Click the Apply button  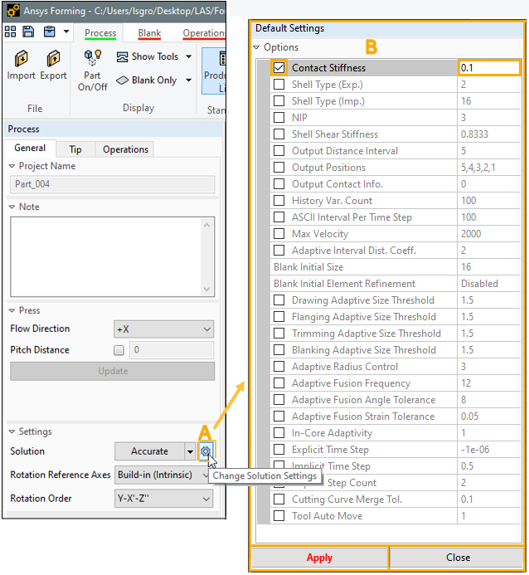pyautogui.click(x=319, y=558)
